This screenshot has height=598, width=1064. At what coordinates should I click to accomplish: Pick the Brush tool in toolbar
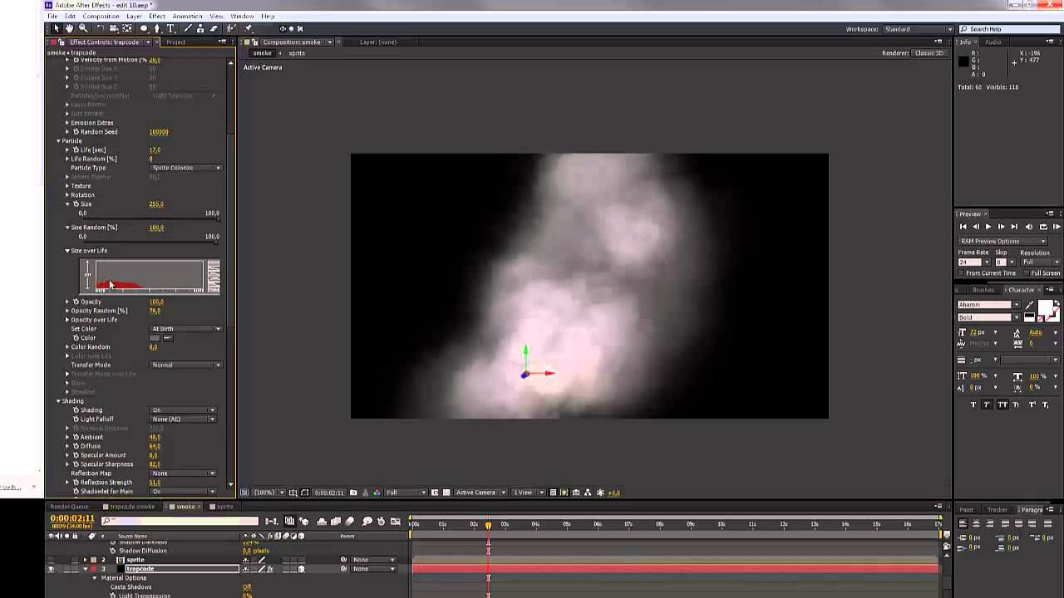[187, 28]
